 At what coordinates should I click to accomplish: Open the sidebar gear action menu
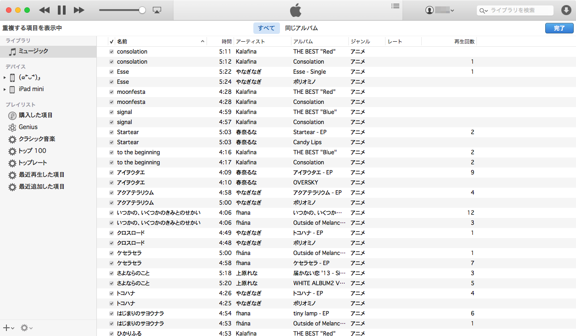[27, 328]
